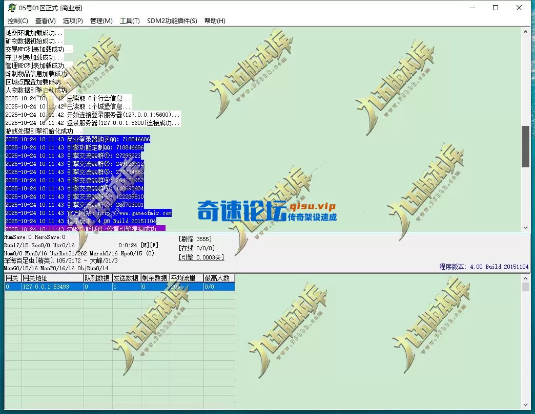The height and width of the screenshot is (414, 535).
Task: Select log line 引擎交流QQ群②: 249126912
Action: 74,164
